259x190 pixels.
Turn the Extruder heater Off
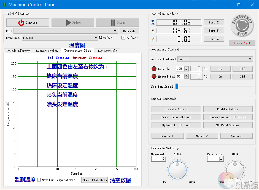click(242, 69)
